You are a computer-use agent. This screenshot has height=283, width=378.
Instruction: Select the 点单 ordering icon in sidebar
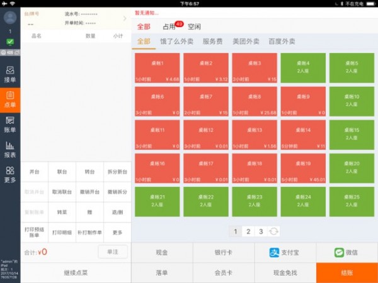(x=10, y=99)
